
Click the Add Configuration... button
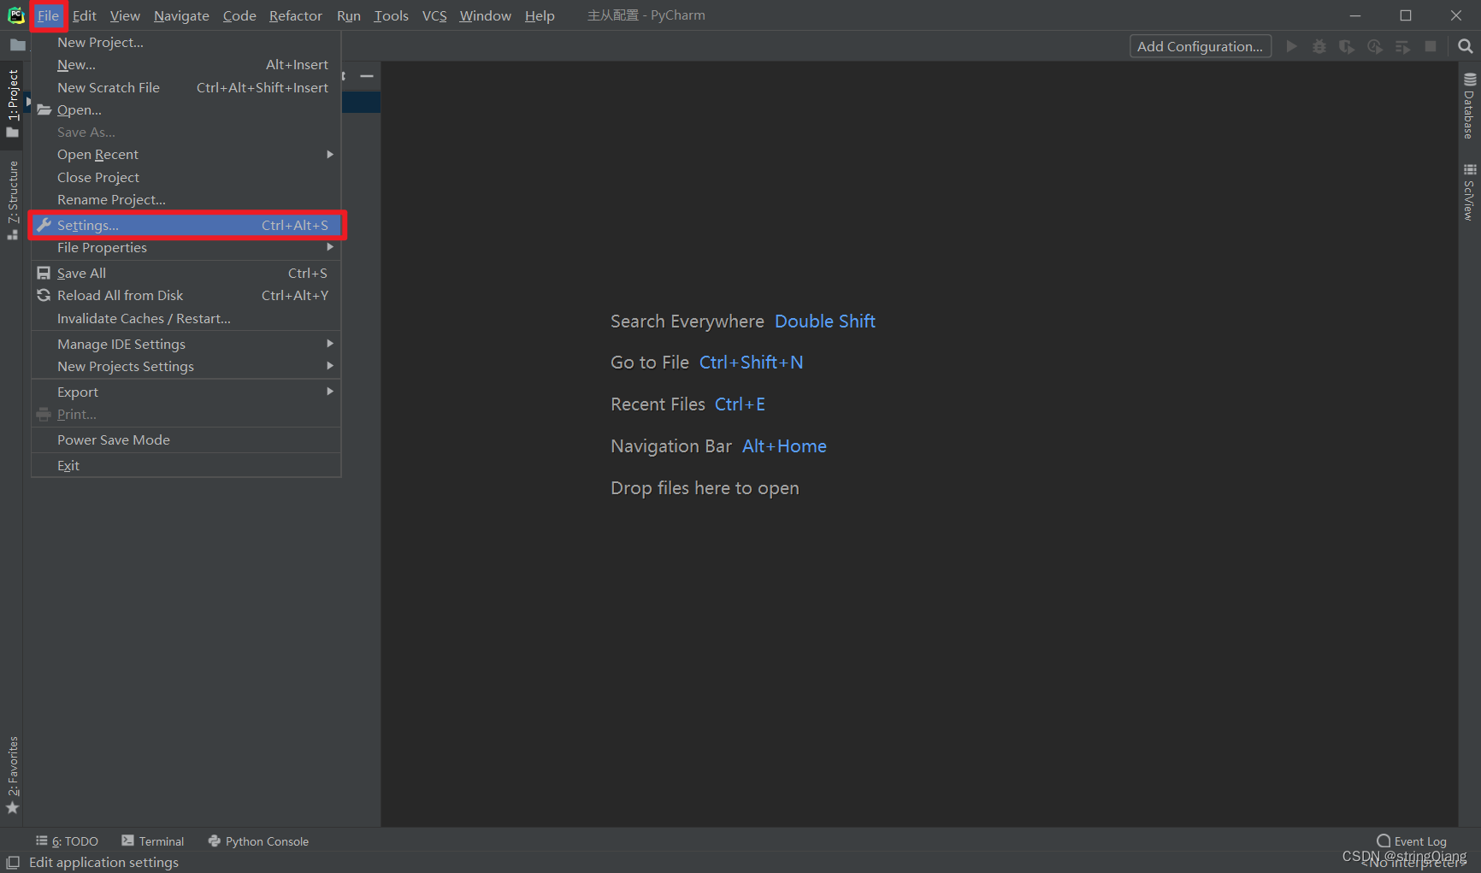[x=1200, y=46]
